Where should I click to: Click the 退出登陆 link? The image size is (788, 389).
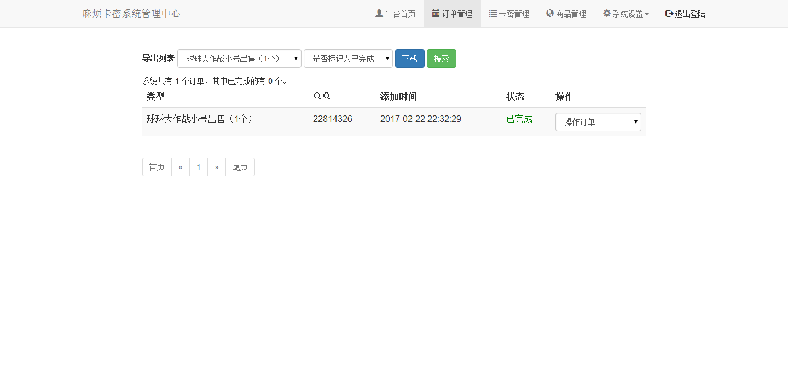pyautogui.click(x=685, y=14)
